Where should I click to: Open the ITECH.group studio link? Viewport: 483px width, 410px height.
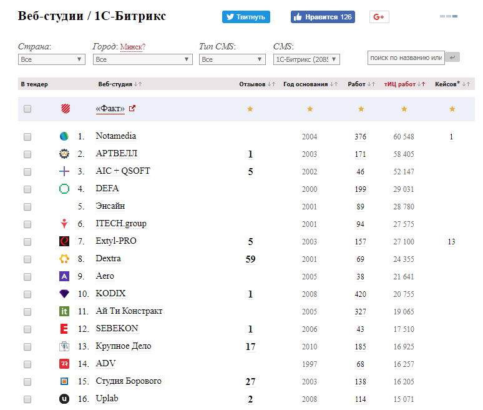coord(121,223)
